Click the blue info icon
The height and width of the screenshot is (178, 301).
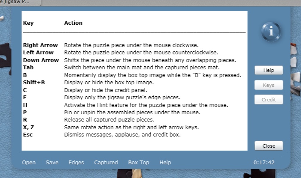(271, 33)
